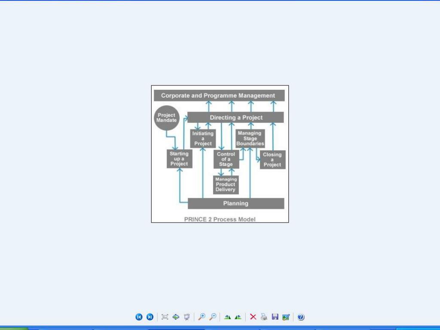The width and height of the screenshot is (440, 330).
Task: Rotate the image clockwise
Action: 227,317
